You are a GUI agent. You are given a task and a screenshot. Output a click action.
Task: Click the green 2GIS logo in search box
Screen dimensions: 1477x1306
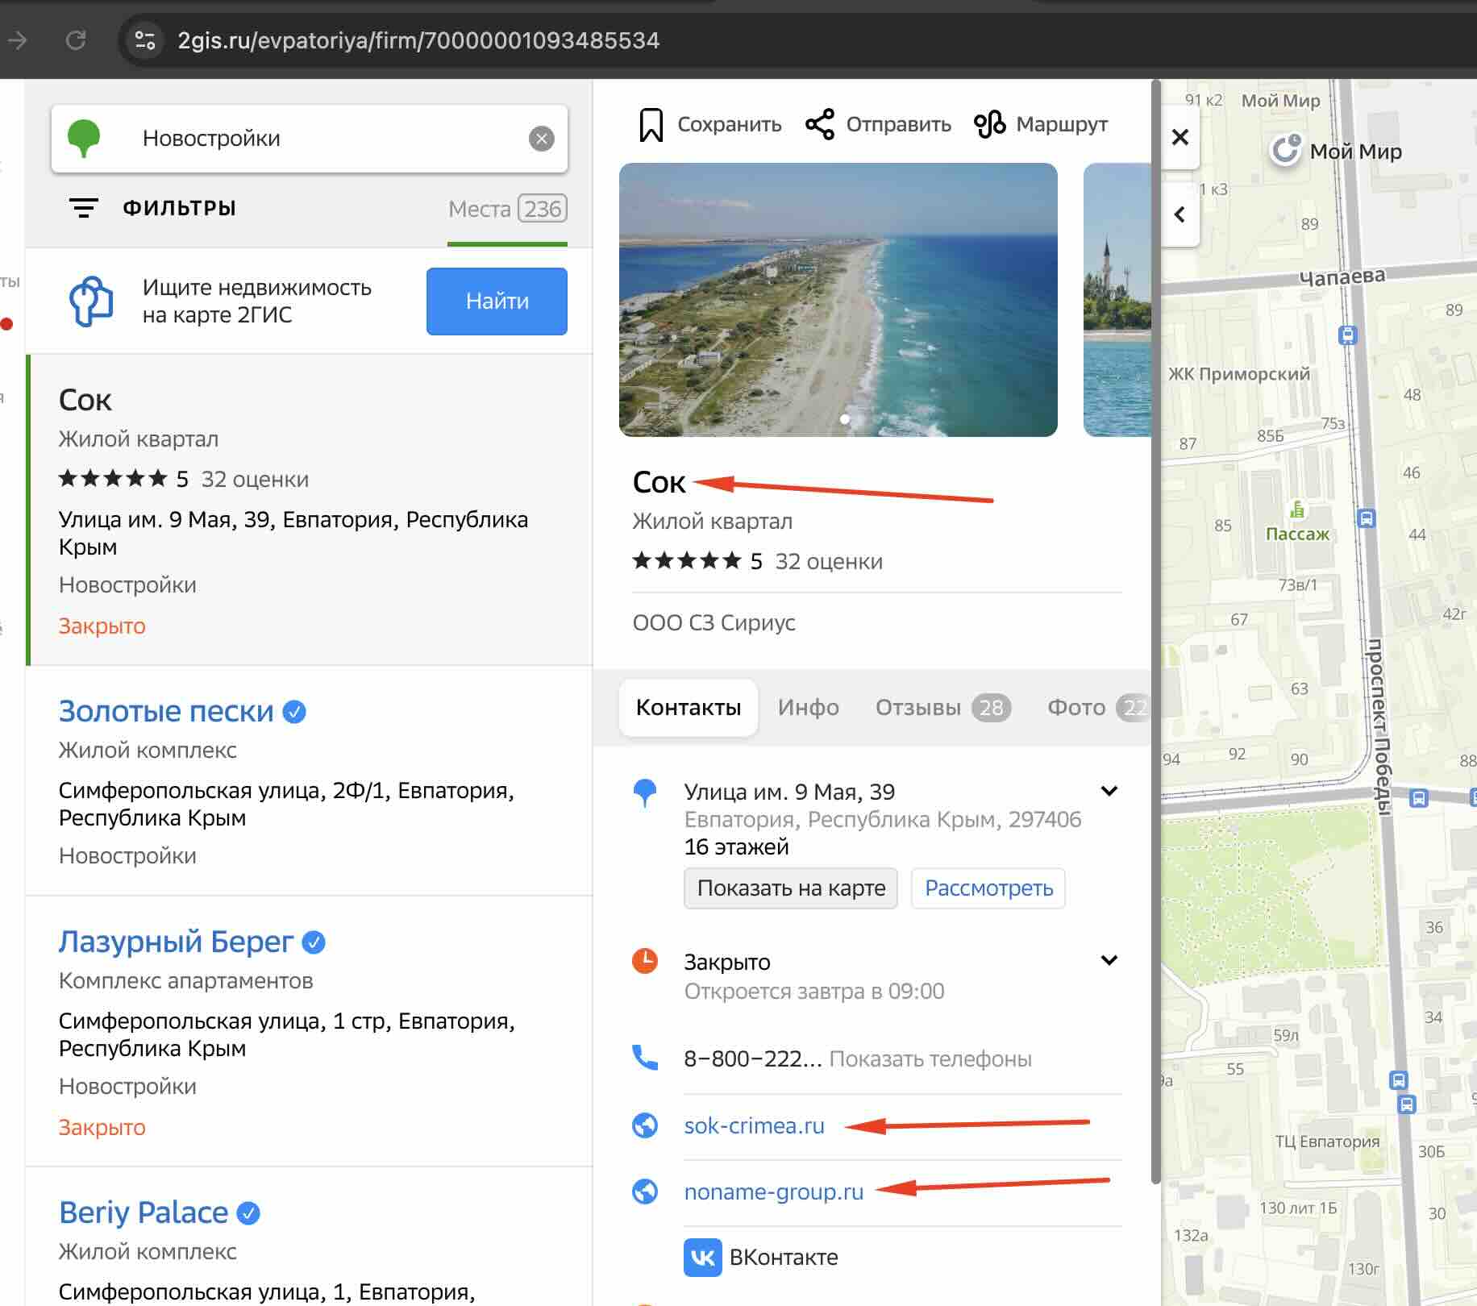tap(84, 138)
